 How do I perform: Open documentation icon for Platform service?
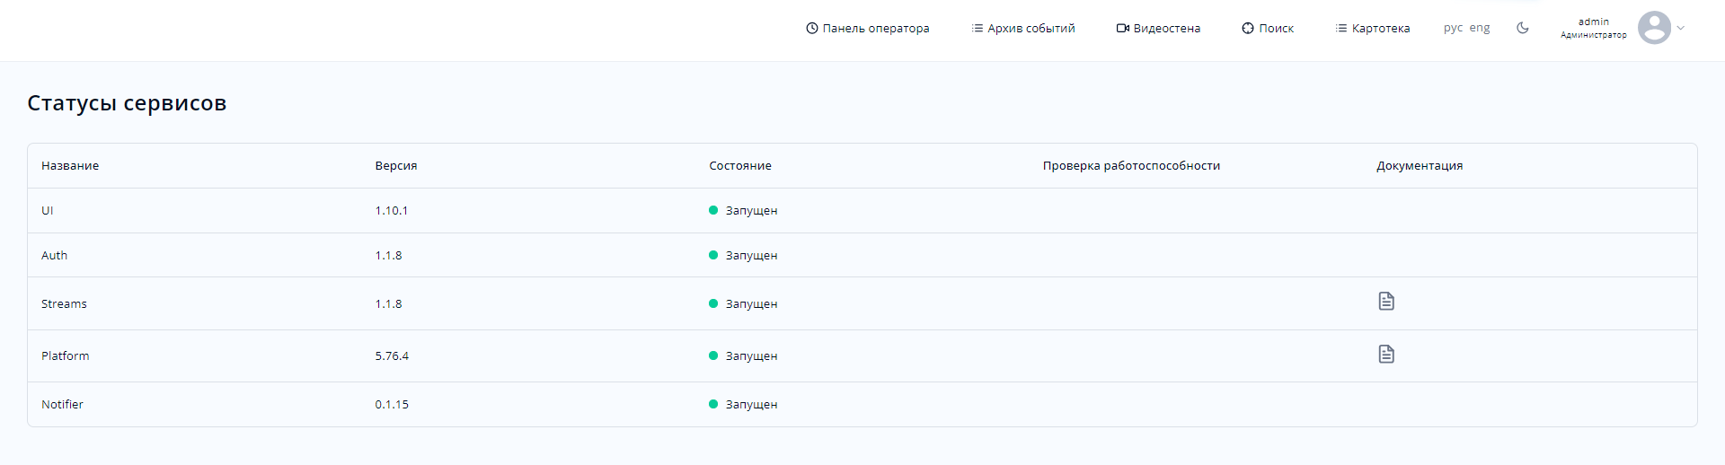(x=1386, y=354)
